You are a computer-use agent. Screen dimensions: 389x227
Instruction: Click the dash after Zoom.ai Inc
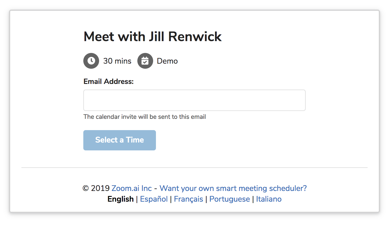(156, 188)
